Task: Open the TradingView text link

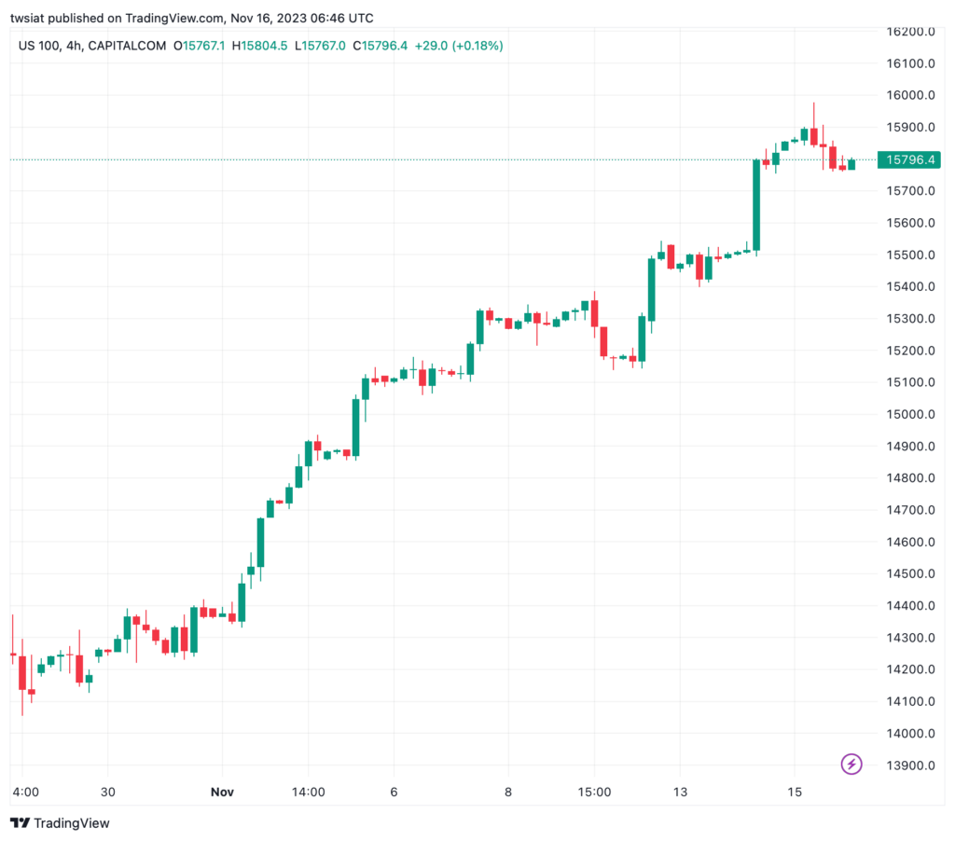Action: tap(71, 822)
